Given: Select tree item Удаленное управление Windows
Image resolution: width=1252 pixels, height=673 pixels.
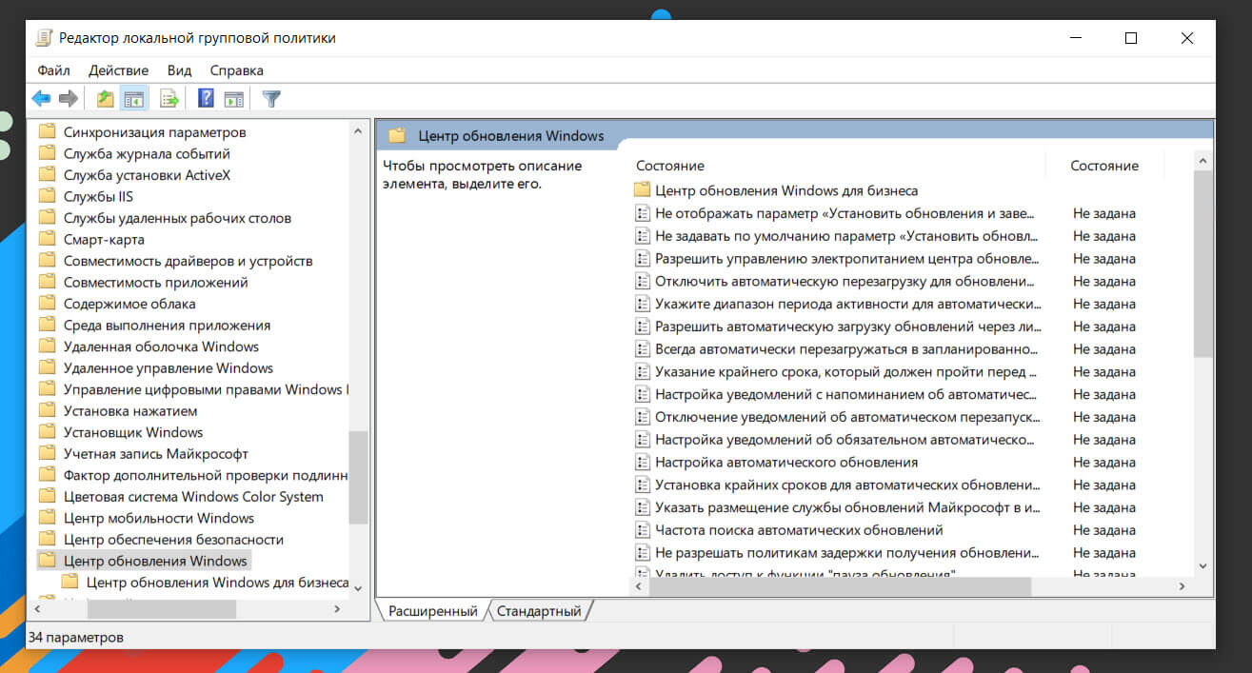Looking at the screenshot, I should (x=169, y=367).
